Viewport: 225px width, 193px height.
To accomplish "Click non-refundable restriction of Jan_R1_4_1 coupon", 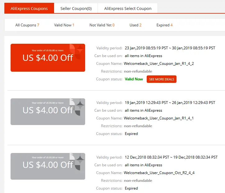I will (138, 126).
